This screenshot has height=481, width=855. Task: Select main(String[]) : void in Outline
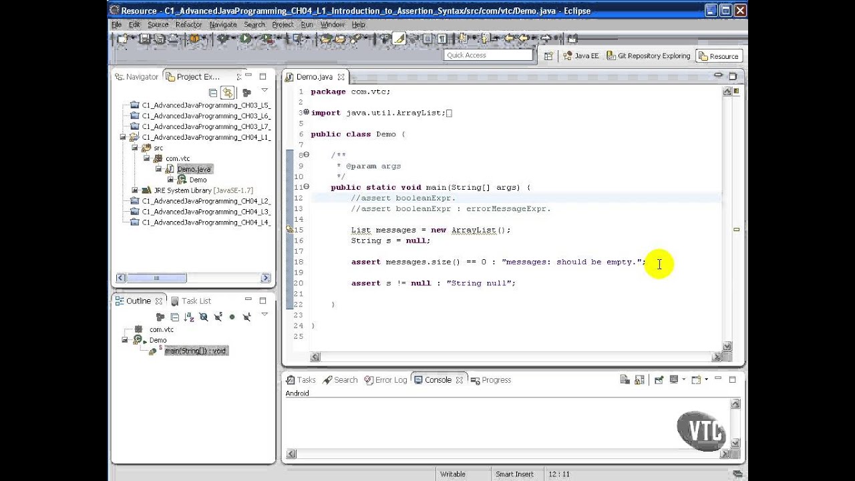(196, 351)
